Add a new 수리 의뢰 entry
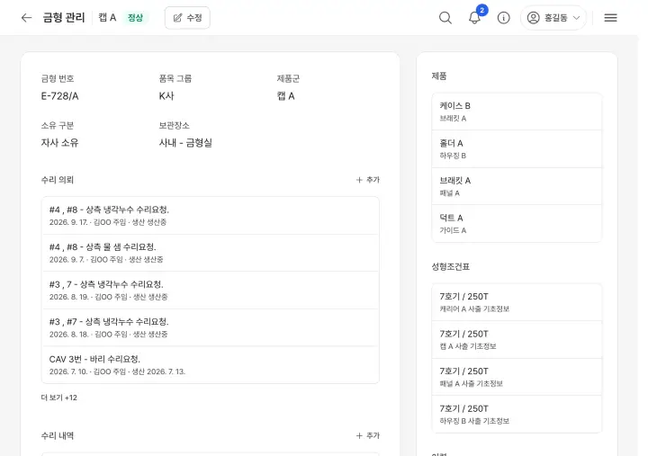648x456 pixels. click(x=368, y=180)
